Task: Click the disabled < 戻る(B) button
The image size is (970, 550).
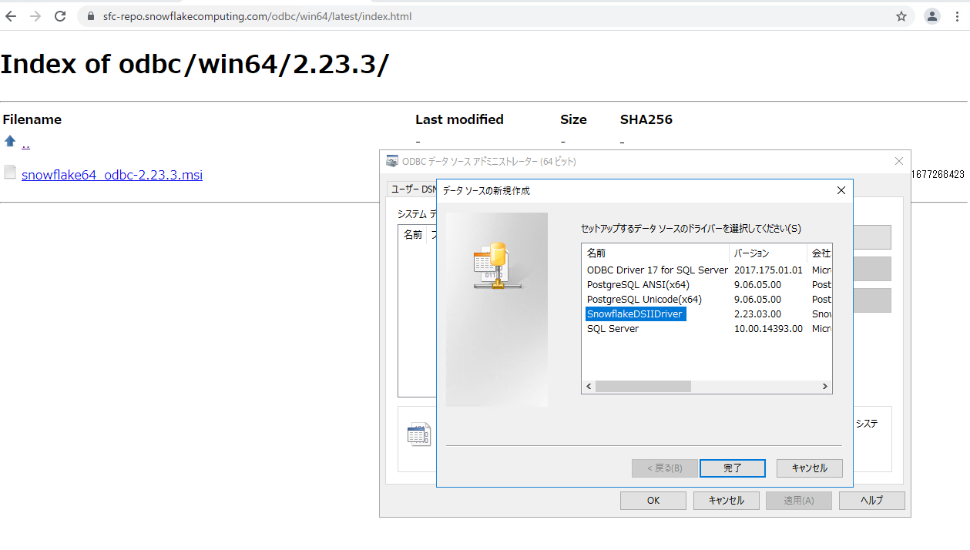Action: tap(665, 468)
